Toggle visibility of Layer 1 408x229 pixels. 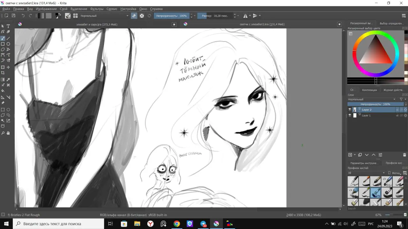tap(350, 115)
